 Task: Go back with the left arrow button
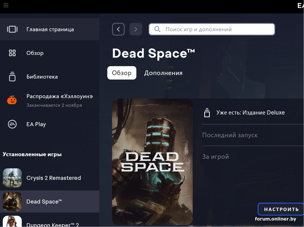(118, 29)
